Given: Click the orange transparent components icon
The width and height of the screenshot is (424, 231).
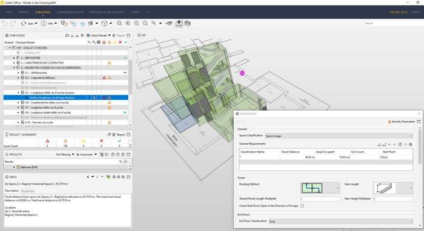Looking at the screenshot, I should (64, 24).
